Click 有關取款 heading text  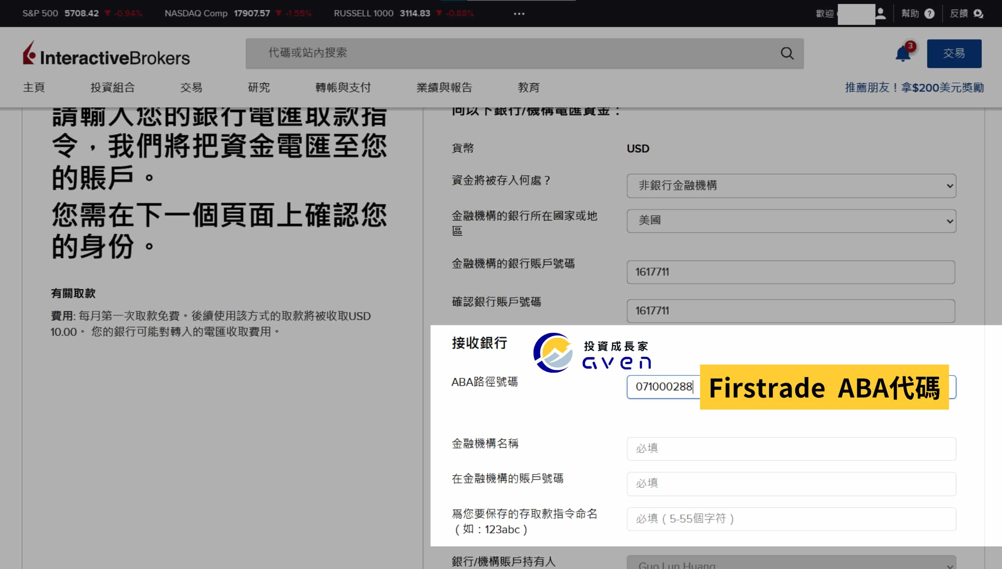pyautogui.click(x=73, y=293)
